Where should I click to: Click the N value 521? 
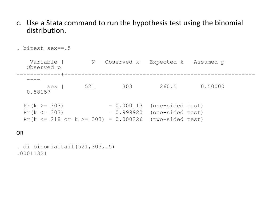(90, 86)
